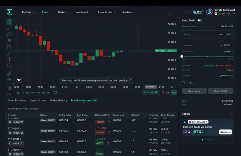
Task: Expand the Rewards Hub menu
Action: [x=107, y=12]
